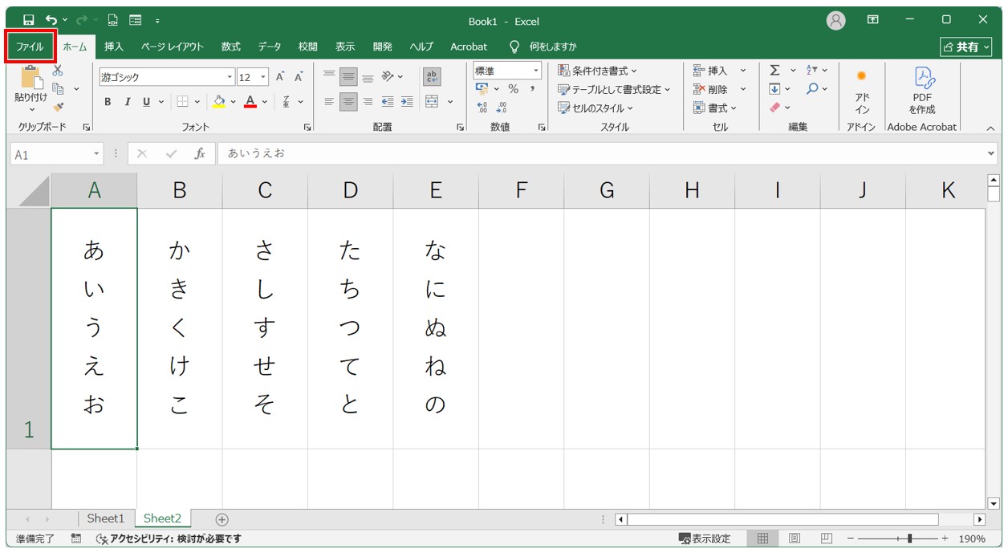Toggle wrap text (ab) button
The width and height of the screenshot is (1008, 553).
click(432, 77)
